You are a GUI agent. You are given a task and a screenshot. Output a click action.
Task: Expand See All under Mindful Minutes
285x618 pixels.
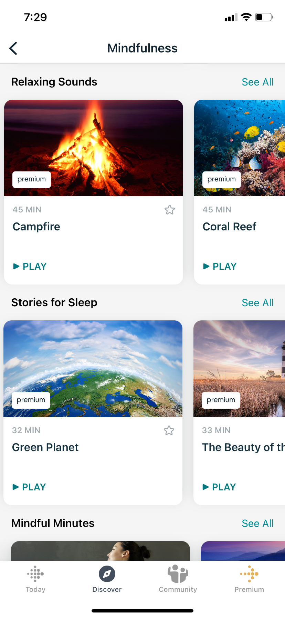[257, 523]
